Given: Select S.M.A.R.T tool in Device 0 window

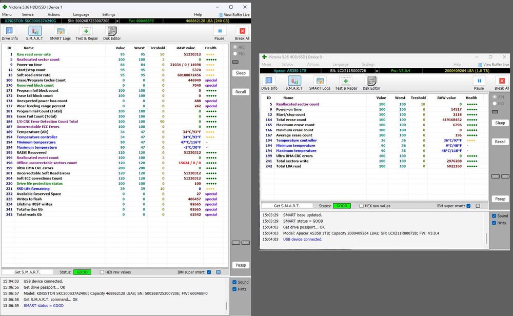Looking at the screenshot, I should coord(294,83).
